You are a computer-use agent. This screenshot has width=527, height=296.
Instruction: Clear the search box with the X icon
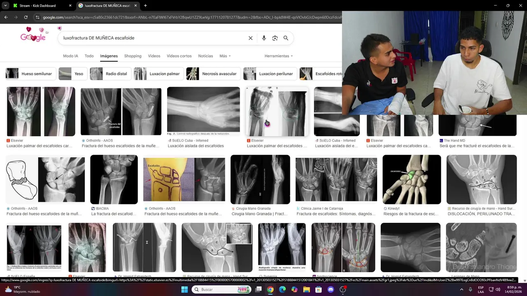pos(250,38)
